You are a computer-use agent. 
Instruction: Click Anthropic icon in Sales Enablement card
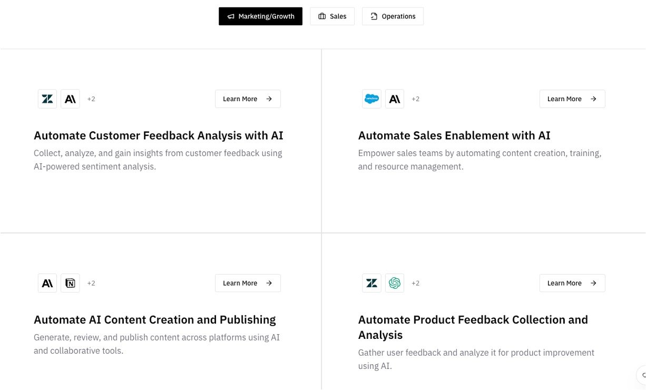395,99
